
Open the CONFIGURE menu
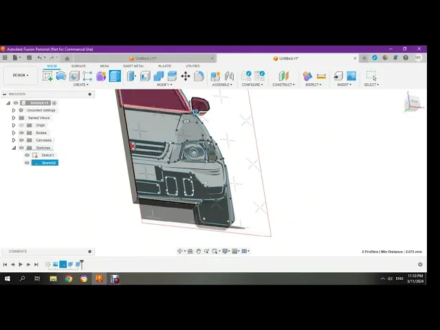252,85
